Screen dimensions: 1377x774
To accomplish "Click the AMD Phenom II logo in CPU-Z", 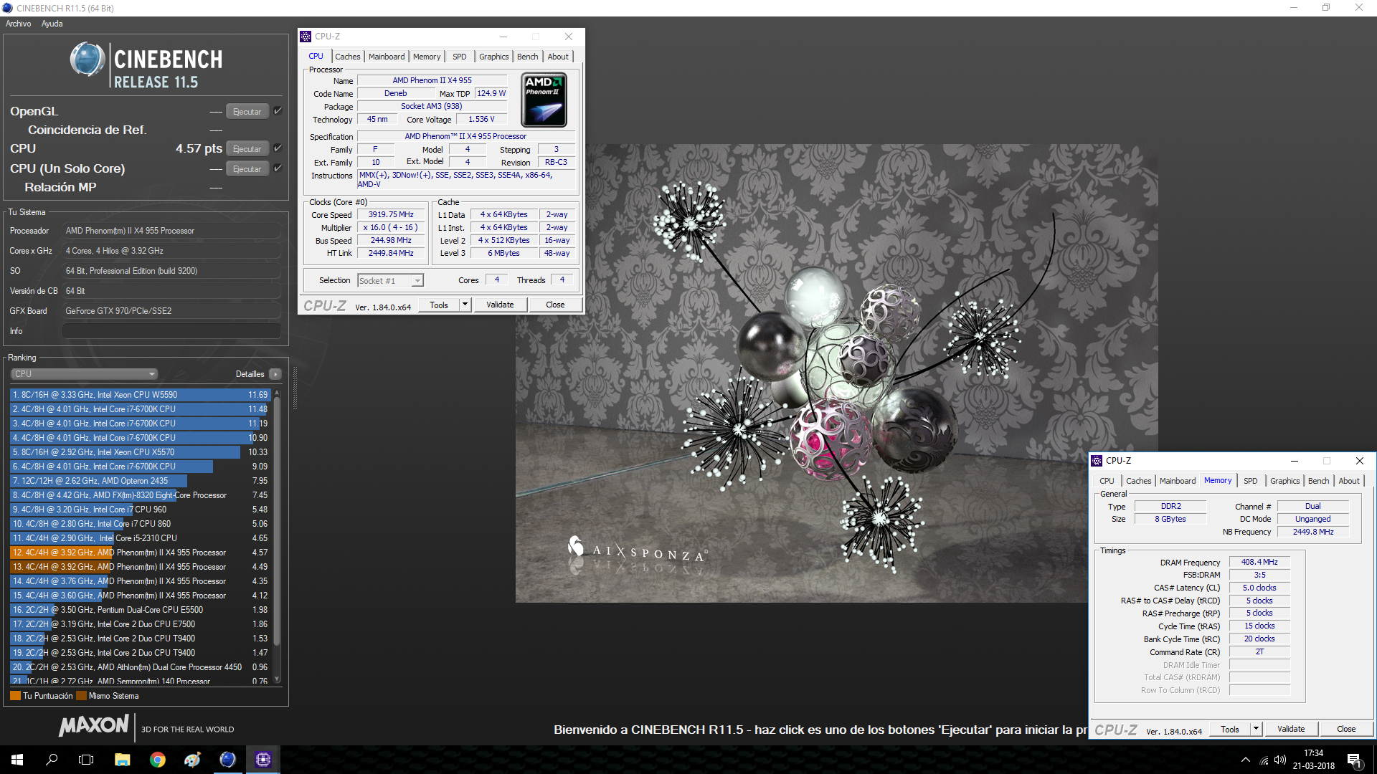I will click(x=544, y=100).
